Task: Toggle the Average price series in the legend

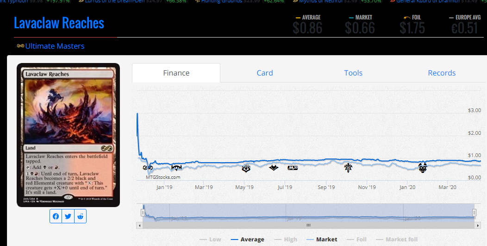Action: (x=248, y=240)
